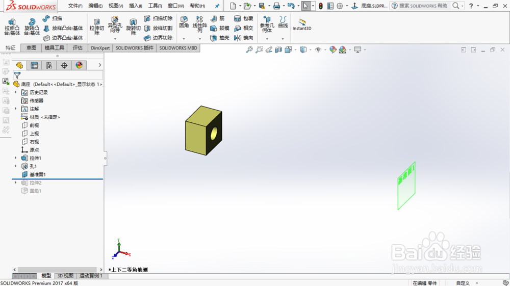Select the 线性阵列 linear pattern tool
The image size is (510, 286).
coord(200,24)
